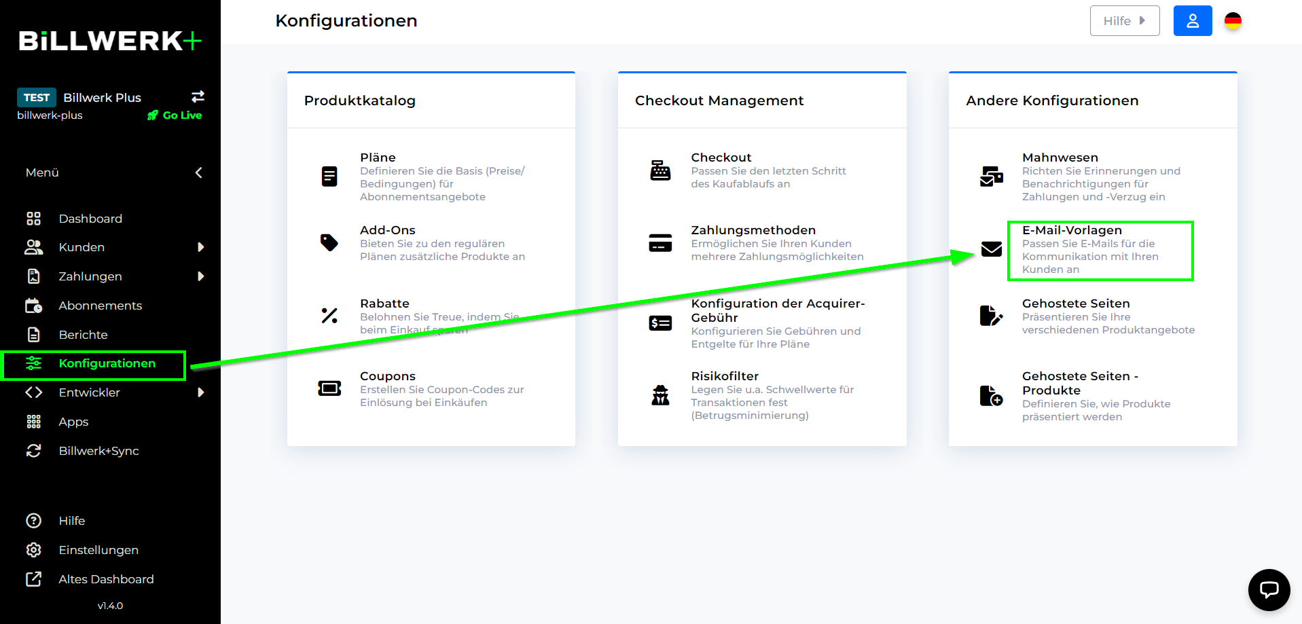This screenshot has height=624, width=1302.
Task: Click the Apps grid icon
Action: click(x=33, y=422)
